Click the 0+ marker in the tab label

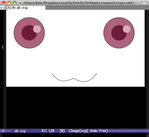tap(14, 8)
